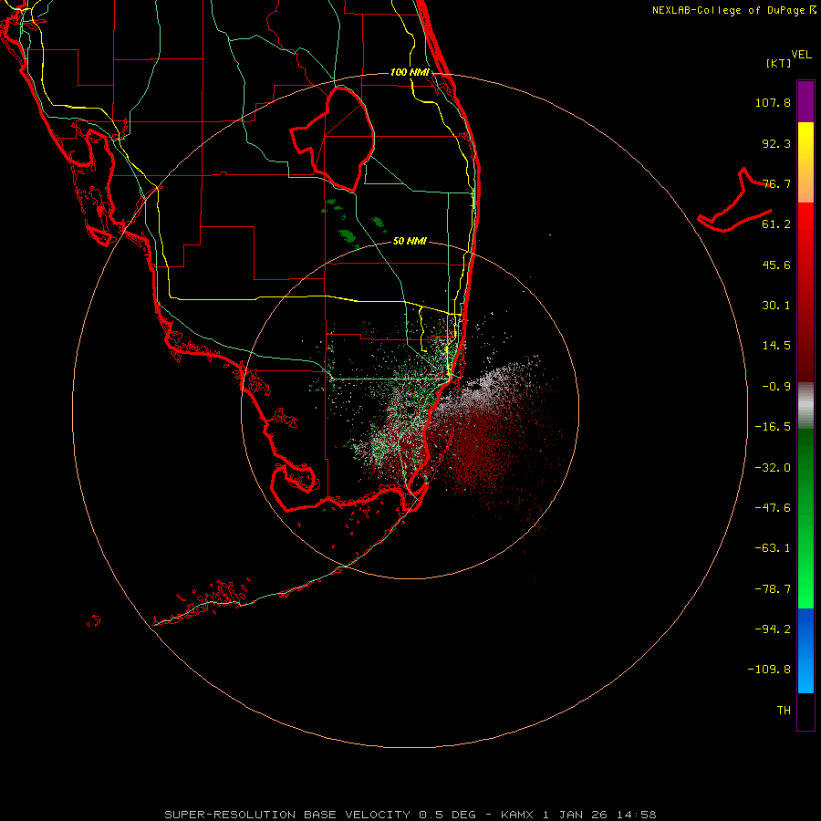Click the [KT] units label
Screen dimensions: 821x821
coord(779,63)
